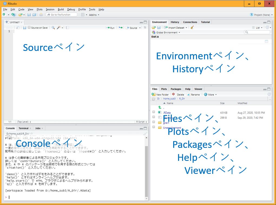Screen dimensions: 276x205
Task: Open the R Script file type dropdown
Action: (142, 122)
